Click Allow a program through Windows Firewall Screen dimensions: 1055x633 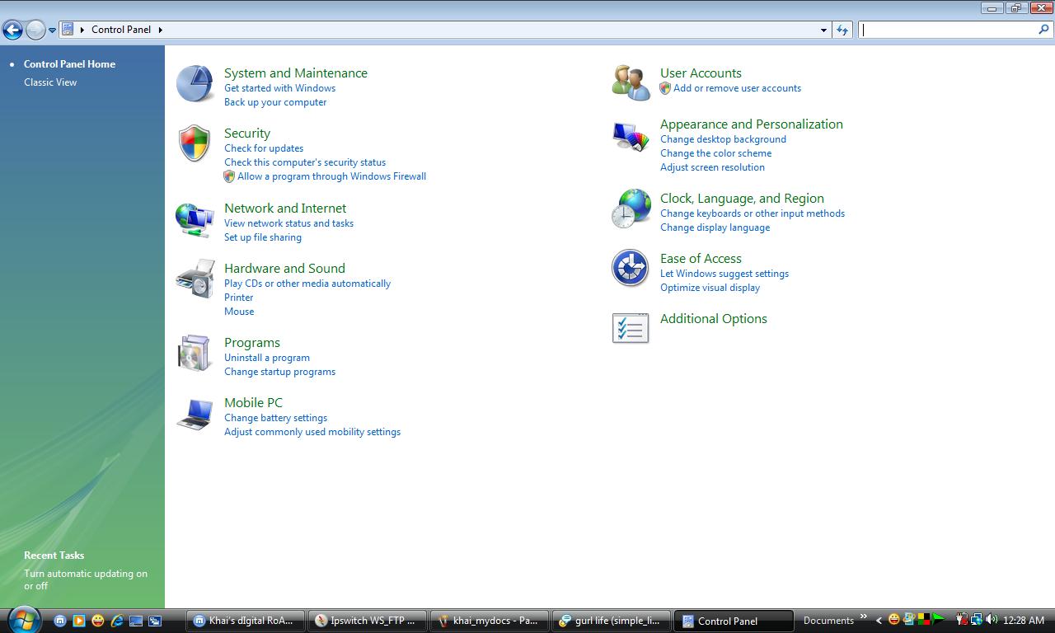click(x=331, y=176)
